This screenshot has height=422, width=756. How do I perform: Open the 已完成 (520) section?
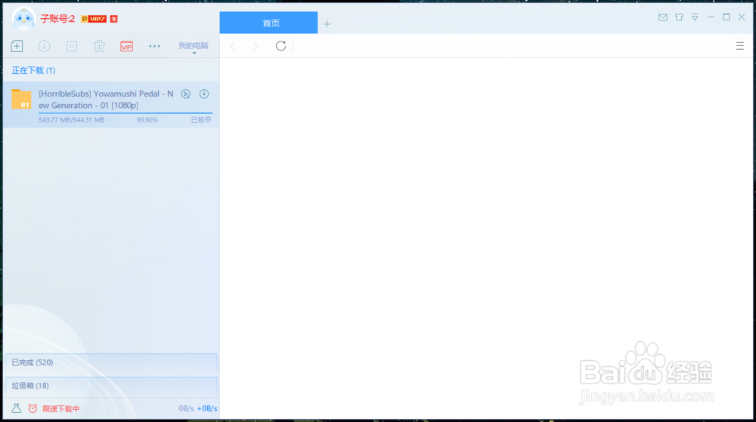111,363
